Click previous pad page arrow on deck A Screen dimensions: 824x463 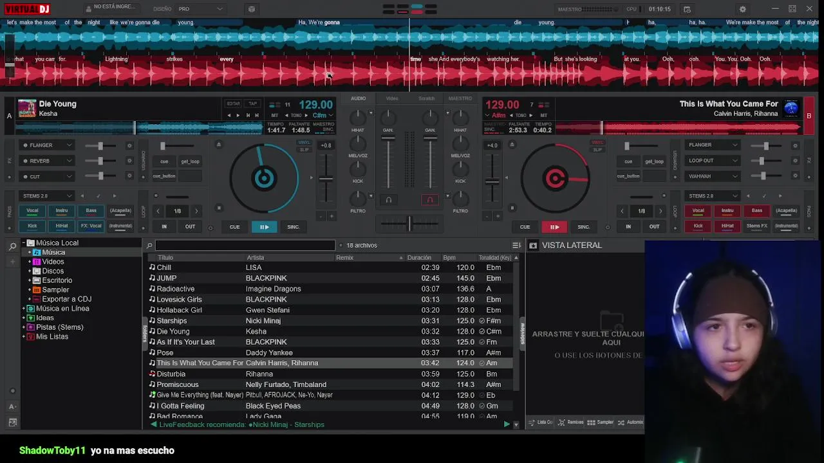(x=82, y=195)
